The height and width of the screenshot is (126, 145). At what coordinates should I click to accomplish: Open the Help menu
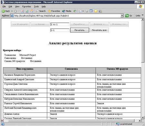click(x=44, y=7)
